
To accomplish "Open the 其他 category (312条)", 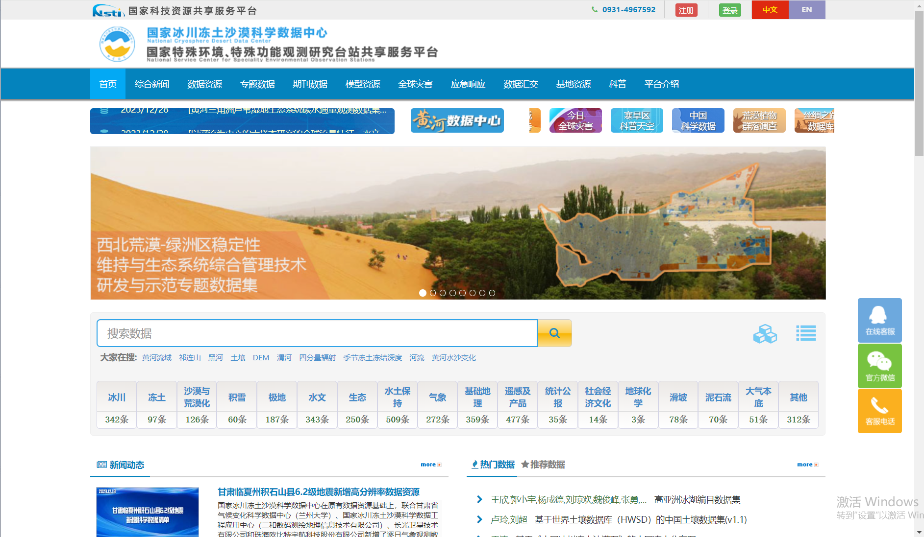I will [x=799, y=405].
